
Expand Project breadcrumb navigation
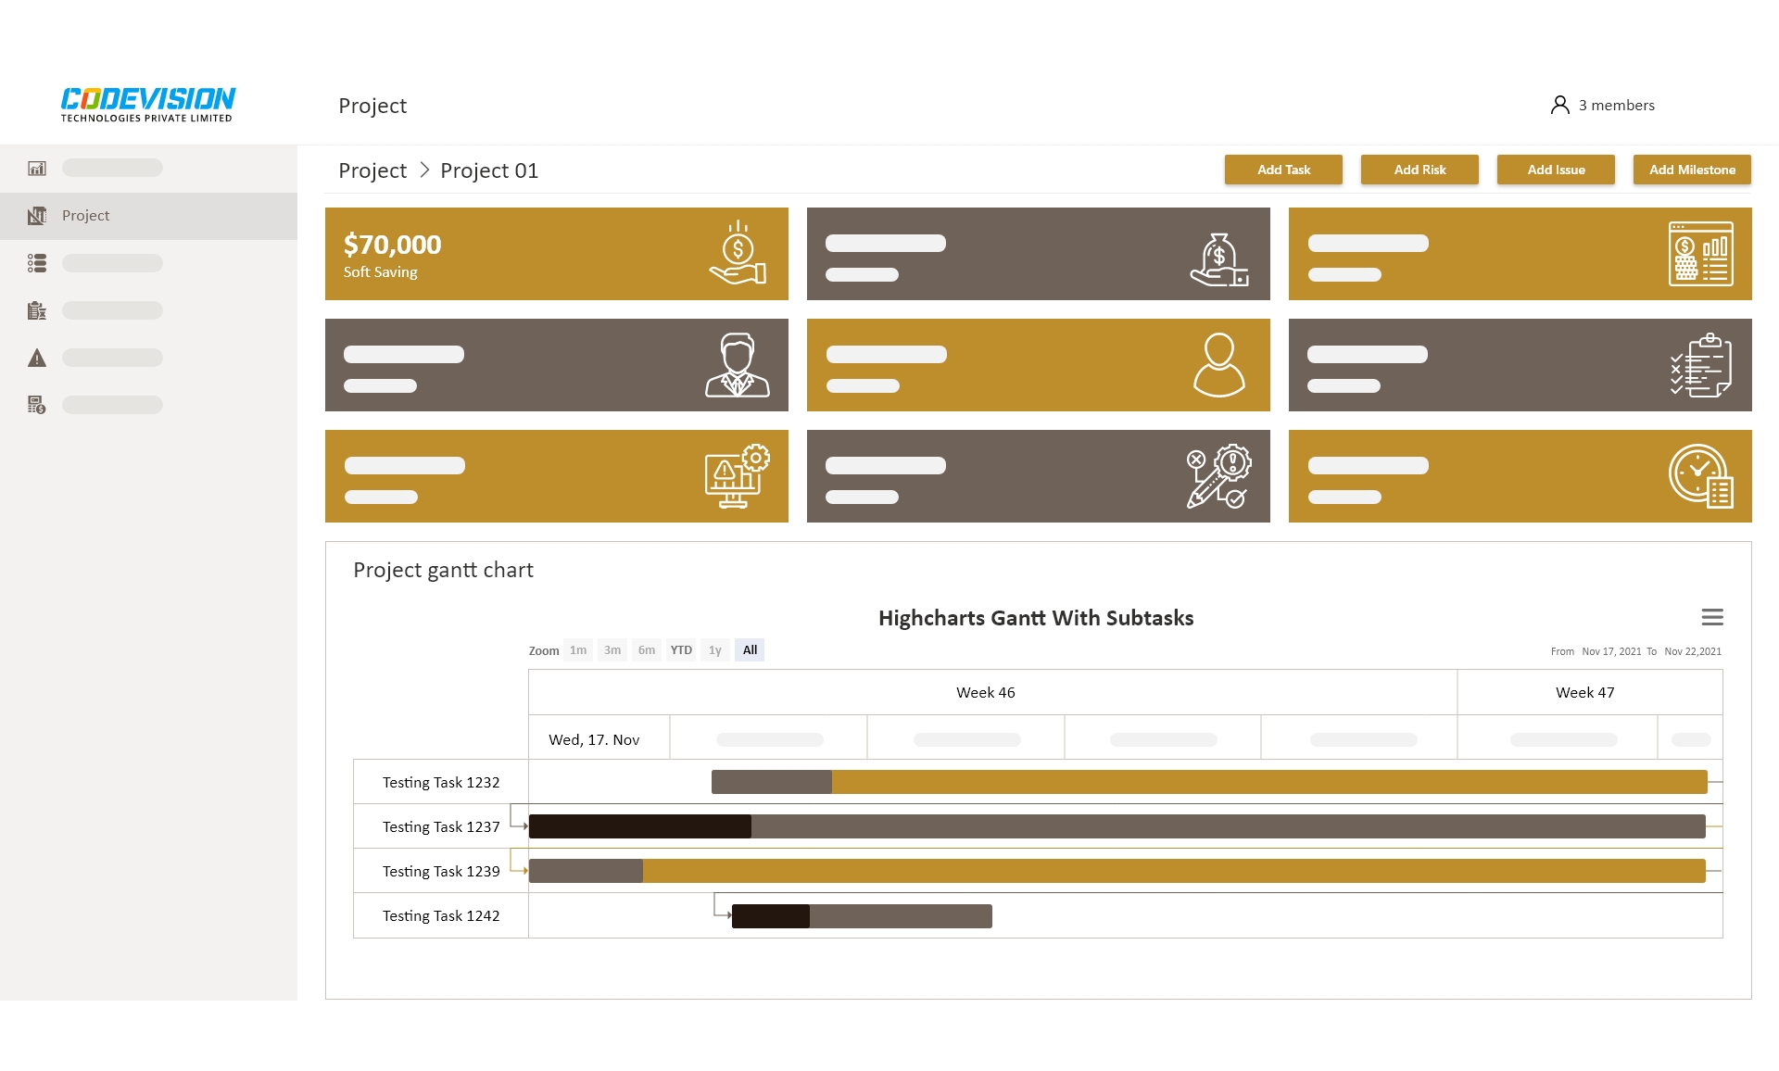tap(369, 170)
